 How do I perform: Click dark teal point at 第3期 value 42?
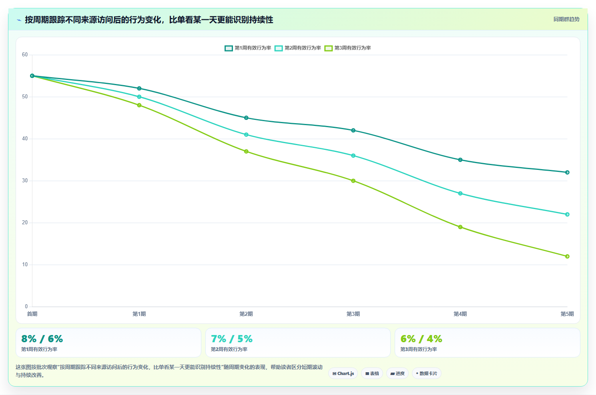click(353, 130)
